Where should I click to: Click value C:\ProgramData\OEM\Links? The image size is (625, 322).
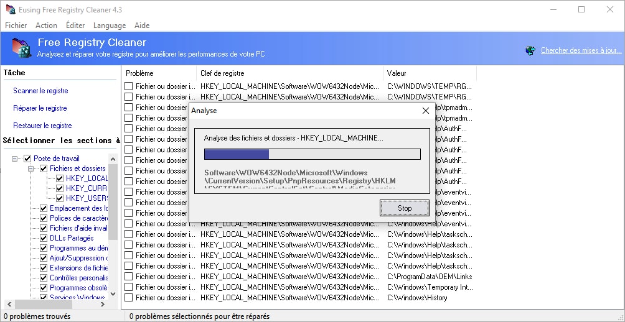430,277
